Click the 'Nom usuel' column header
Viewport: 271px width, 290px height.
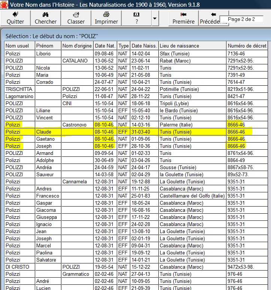click(x=19, y=46)
